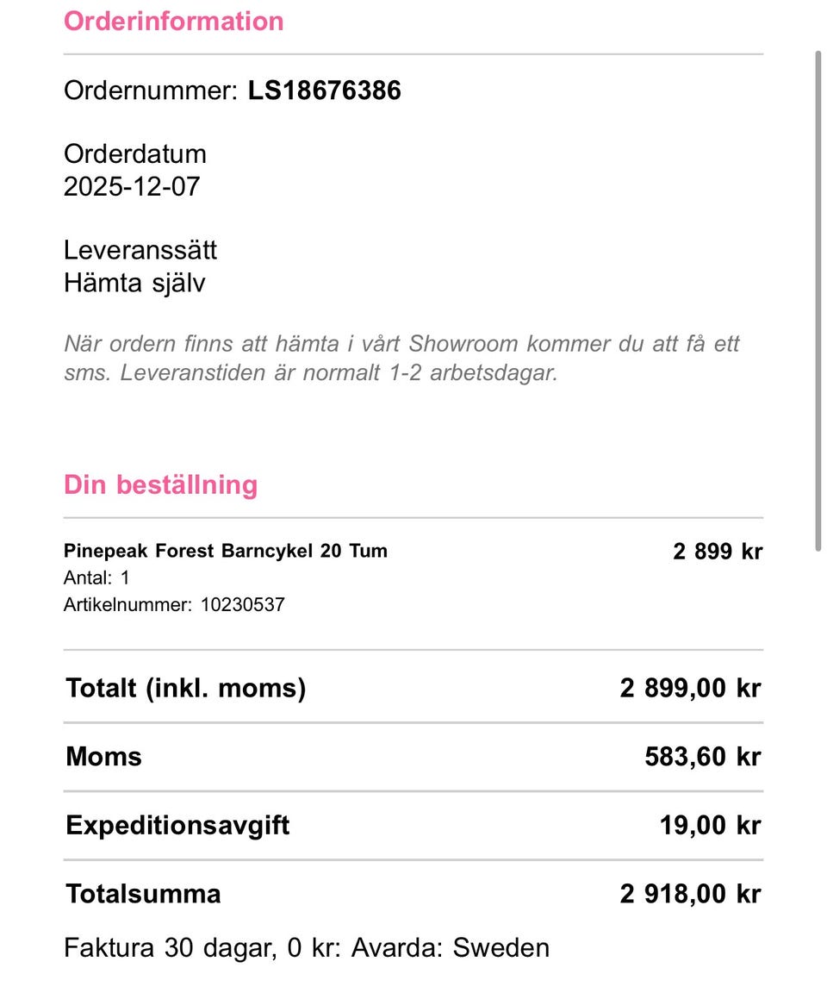This screenshot has height=999, width=827.
Task: Select order number LS18676386
Action: [324, 91]
